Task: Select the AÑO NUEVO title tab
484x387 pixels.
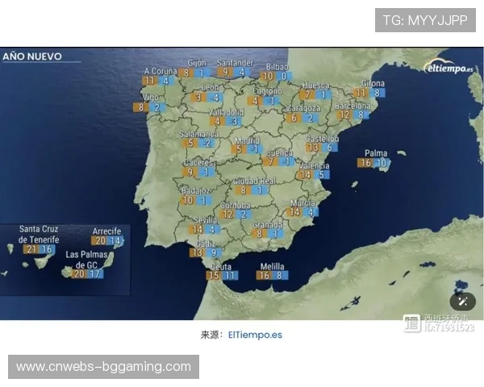Action: (x=32, y=57)
